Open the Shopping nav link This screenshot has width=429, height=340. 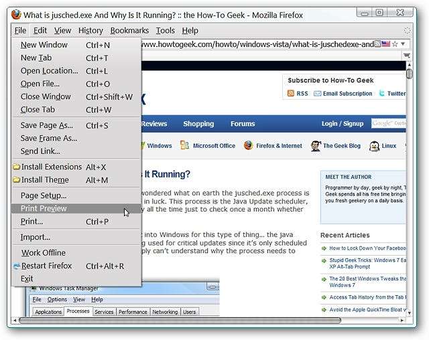[198, 124]
